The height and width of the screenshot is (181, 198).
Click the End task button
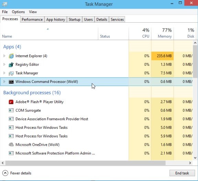[x=182, y=173]
